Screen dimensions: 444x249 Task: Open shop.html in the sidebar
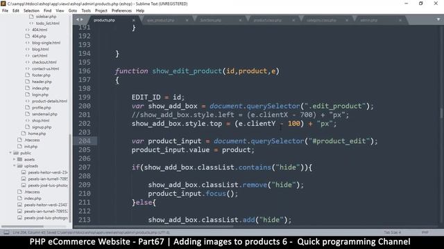point(40,120)
